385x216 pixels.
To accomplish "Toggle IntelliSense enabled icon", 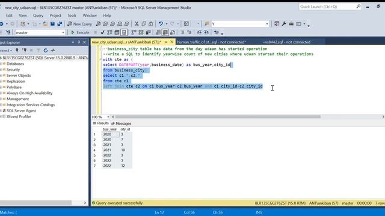I will pos(125,32).
